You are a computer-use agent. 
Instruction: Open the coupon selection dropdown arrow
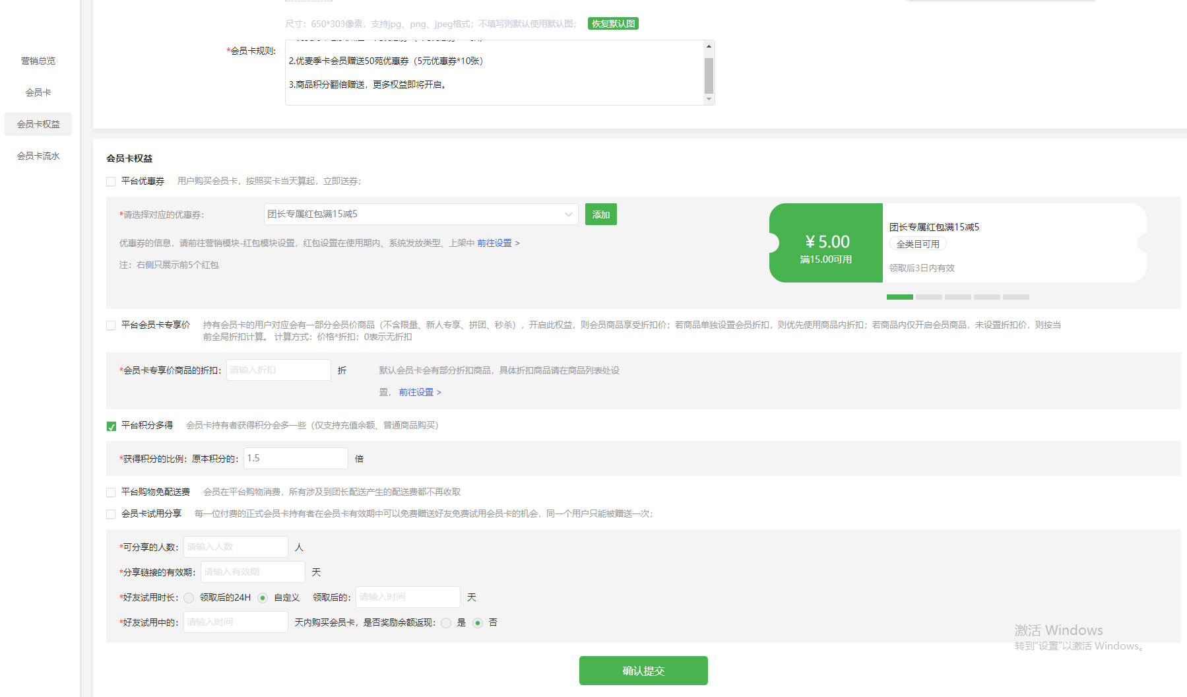point(568,215)
